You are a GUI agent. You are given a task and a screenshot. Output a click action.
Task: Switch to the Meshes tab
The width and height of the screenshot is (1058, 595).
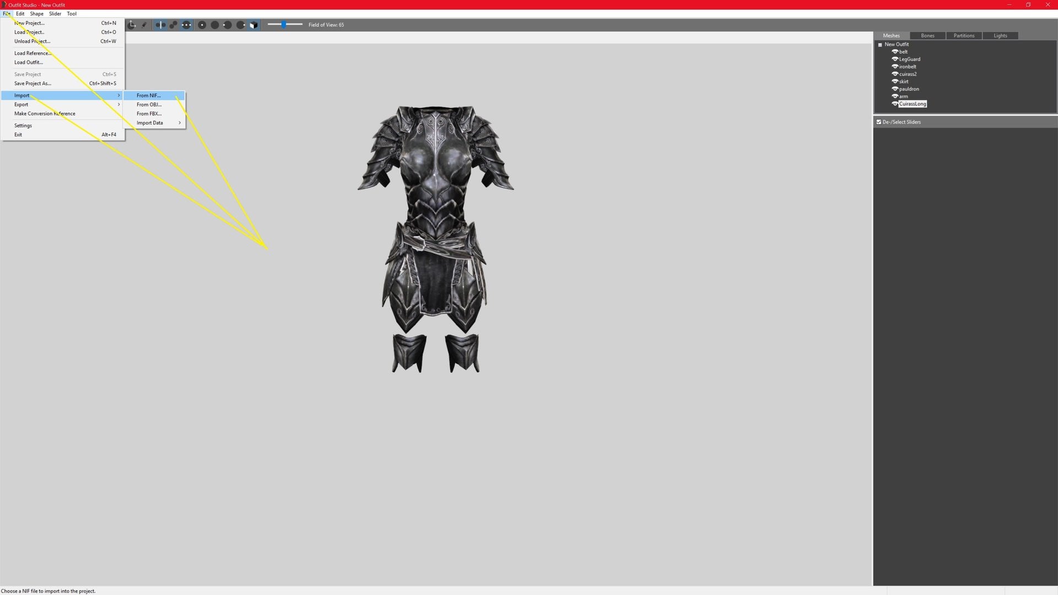tap(891, 36)
